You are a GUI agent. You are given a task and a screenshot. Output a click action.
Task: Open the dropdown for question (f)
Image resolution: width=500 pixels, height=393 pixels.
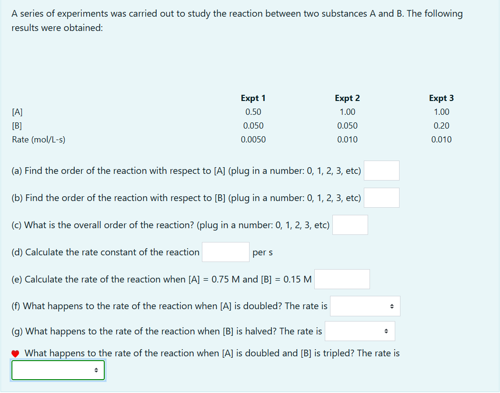click(x=365, y=306)
